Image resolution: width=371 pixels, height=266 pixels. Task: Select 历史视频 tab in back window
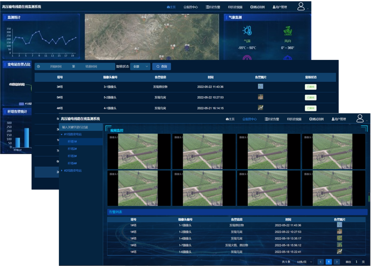point(235,7)
